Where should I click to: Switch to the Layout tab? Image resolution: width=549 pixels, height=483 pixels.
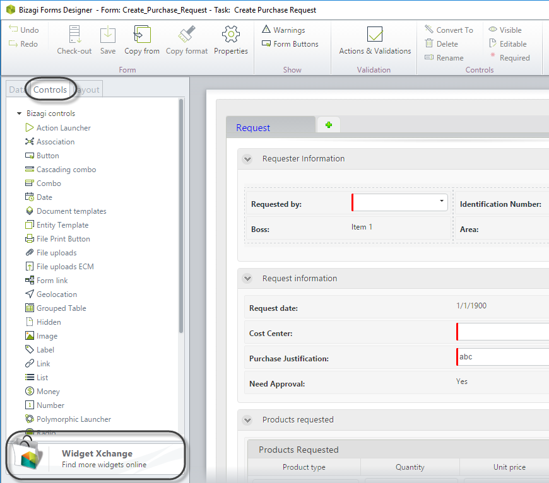click(88, 90)
